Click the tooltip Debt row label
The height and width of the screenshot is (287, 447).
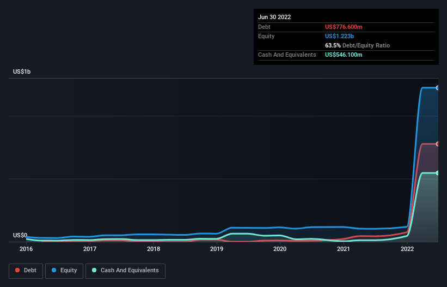pyautogui.click(x=264, y=27)
